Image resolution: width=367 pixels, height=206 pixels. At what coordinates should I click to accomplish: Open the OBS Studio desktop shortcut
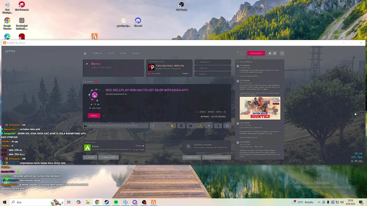pos(181,6)
